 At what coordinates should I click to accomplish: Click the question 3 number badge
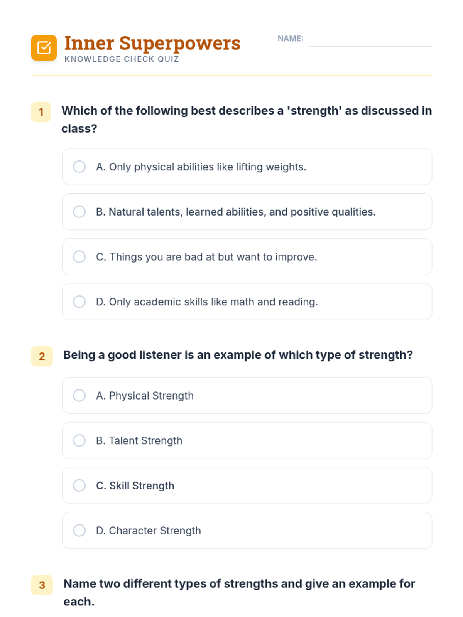coord(42,585)
